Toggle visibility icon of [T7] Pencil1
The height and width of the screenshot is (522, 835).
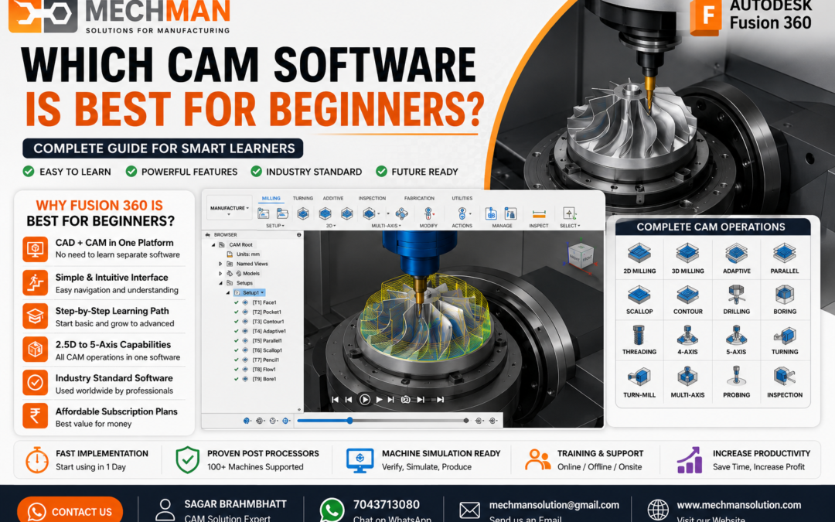(245, 360)
